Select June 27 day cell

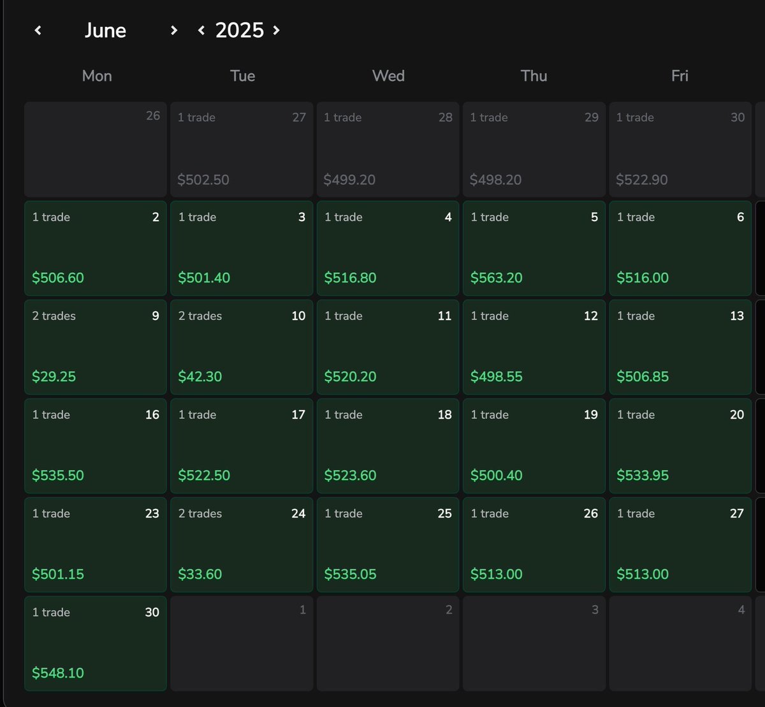click(680, 545)
